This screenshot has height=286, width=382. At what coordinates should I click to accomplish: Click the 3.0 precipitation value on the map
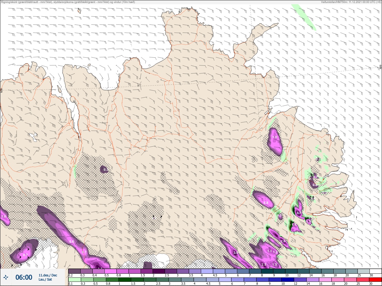tap(235, 253)
